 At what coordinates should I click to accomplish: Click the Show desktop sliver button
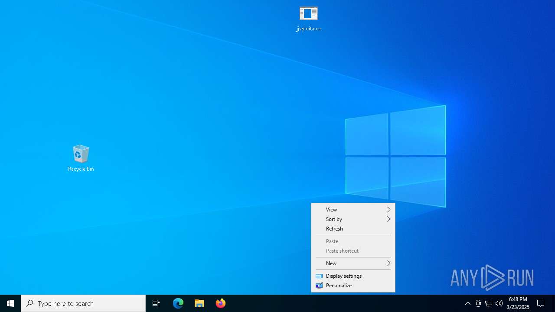554,303
